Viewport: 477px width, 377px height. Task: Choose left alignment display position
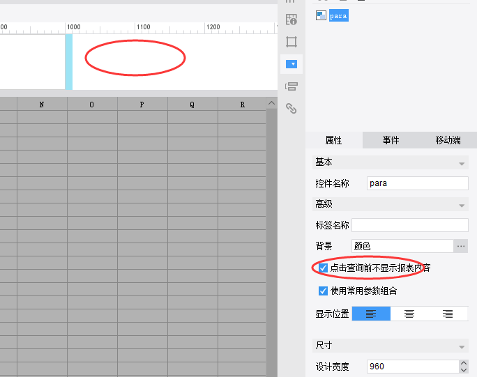click(371, 314)
